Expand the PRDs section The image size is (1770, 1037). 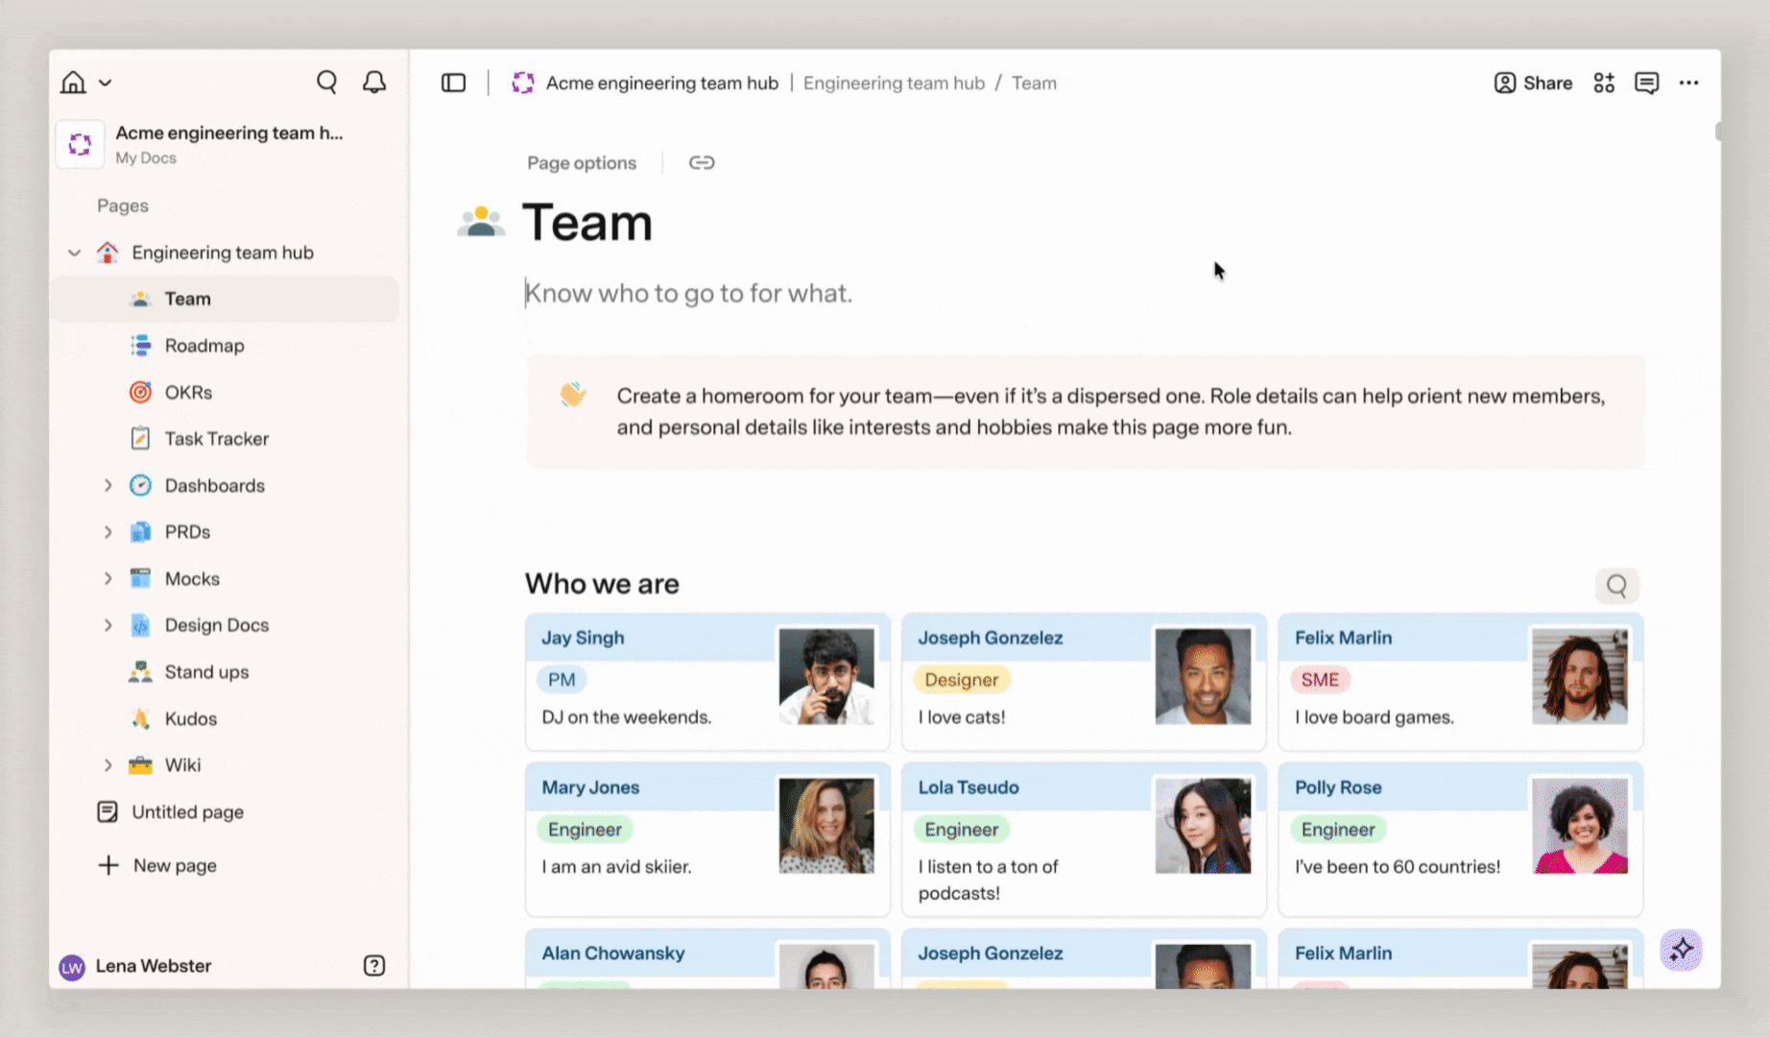click(108, 532)
